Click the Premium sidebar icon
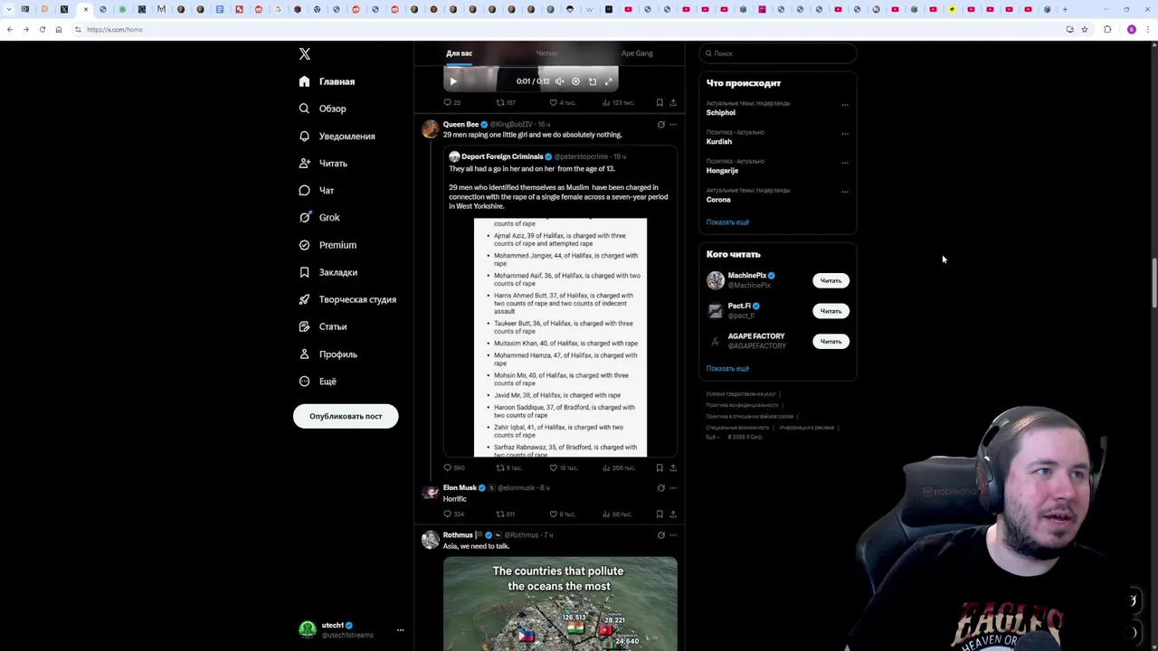Viewport: 1158px width, 651px height. pyautogui.click(x=304, y=244)
